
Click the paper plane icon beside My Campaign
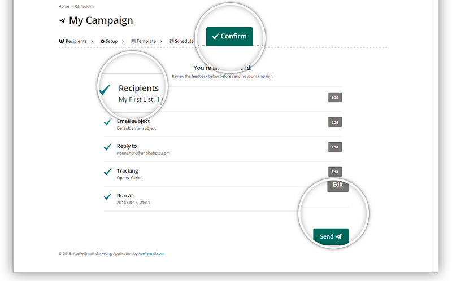62,21
